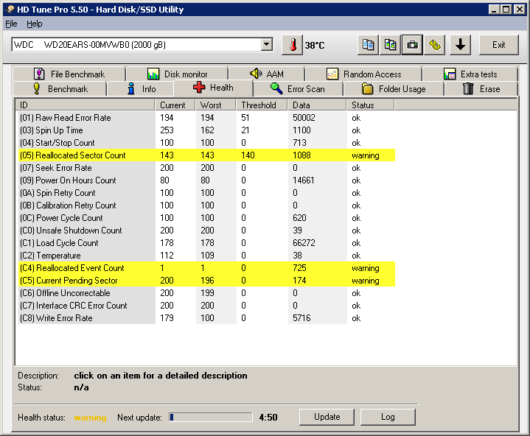Click the 5716 Write Error Rate data value
Image resolution: width=530 pixels, height=436 pixels.
301,318
